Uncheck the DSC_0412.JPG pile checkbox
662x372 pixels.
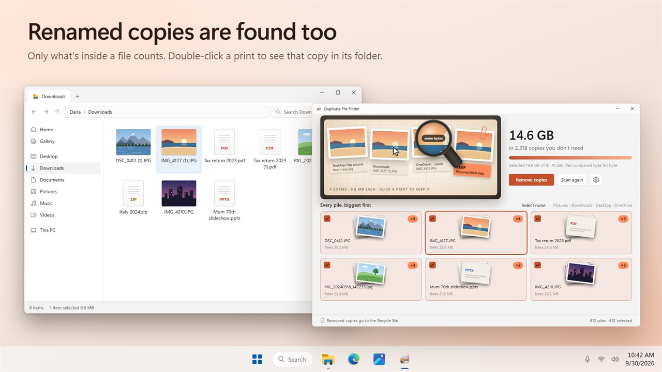pos(327,219)
